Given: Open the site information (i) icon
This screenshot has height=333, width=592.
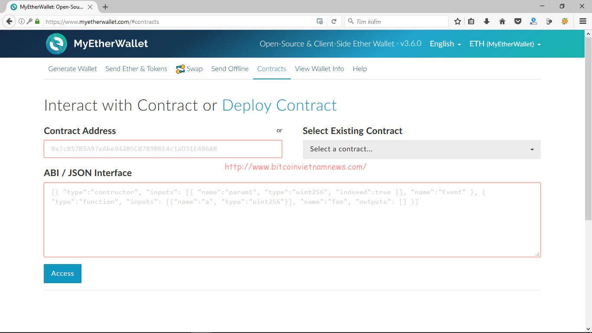Looking at the screenshot, I should (x=22, y=21).
